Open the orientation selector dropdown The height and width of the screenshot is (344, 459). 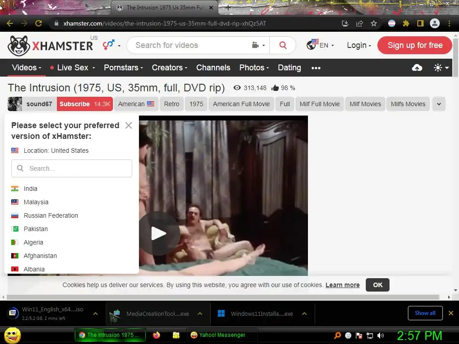tap(112, 45)
